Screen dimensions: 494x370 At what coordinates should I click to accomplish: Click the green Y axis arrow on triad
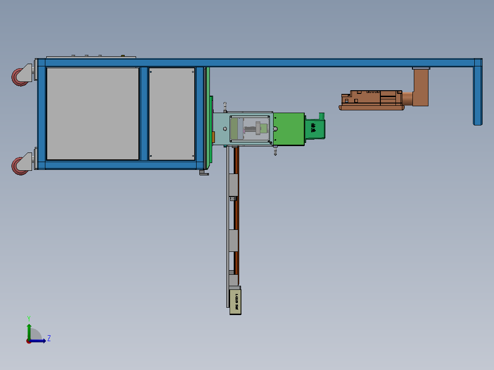(29, 331)
